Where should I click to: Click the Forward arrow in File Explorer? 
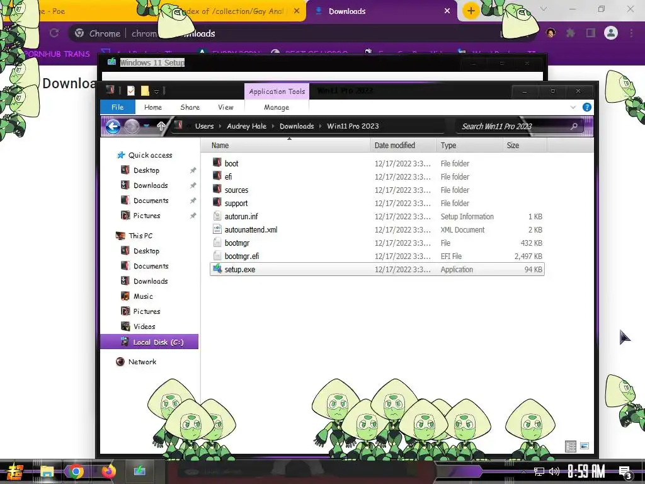132,126
